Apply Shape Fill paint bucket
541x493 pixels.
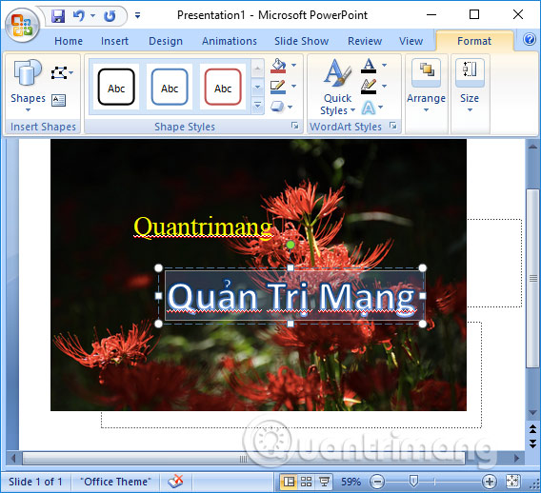(x=278, y=66)
